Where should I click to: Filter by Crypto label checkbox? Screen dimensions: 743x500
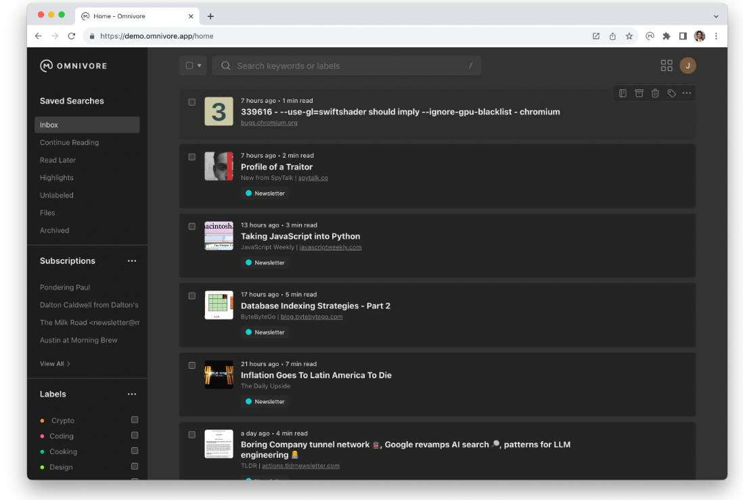coord(135,419)
